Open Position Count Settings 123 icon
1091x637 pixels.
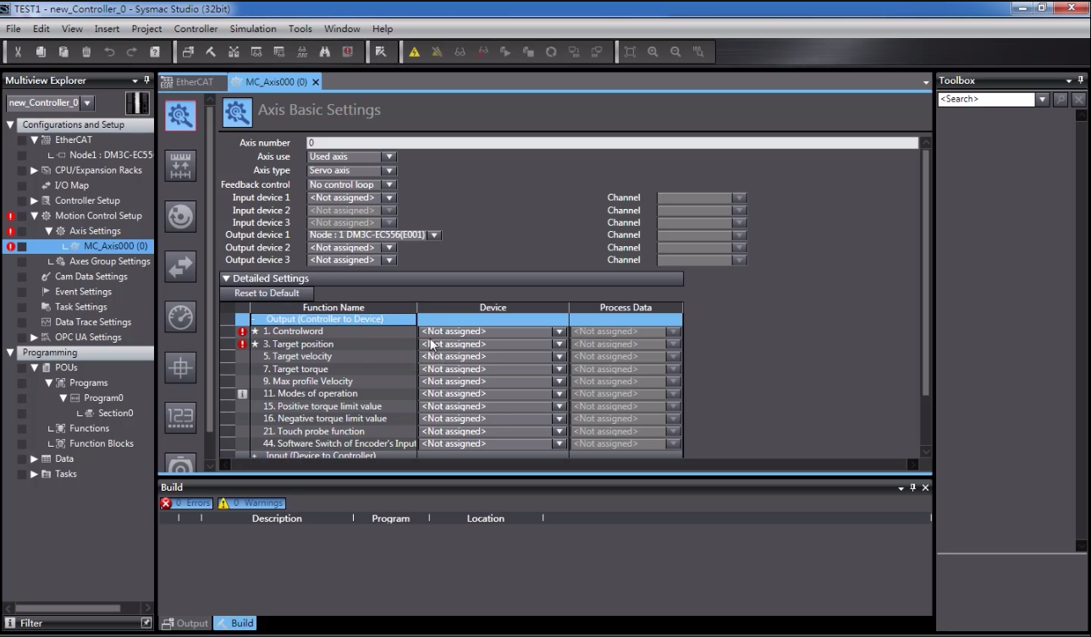point(180,417)
